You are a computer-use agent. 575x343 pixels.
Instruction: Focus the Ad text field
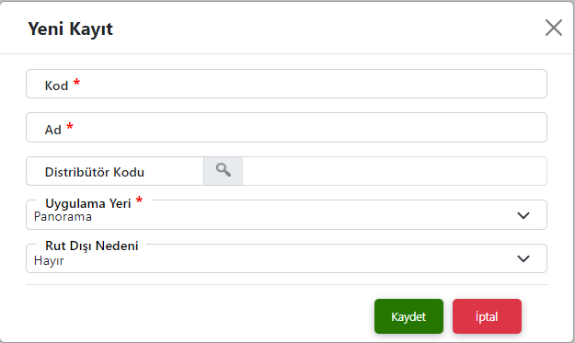pyautogui.click(x=286, y=128)
